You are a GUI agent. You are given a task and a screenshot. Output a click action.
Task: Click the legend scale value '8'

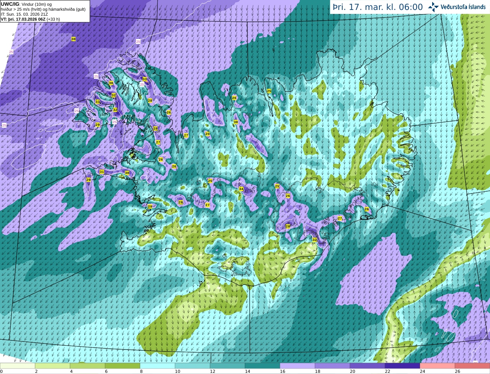[141, 371]
